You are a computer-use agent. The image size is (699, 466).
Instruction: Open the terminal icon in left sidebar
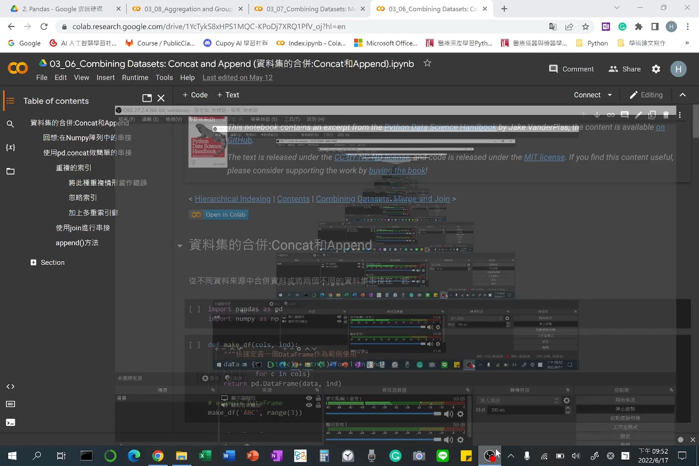point(10,422)
